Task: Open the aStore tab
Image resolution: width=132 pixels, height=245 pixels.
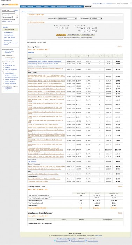Action: click(46, 7)
